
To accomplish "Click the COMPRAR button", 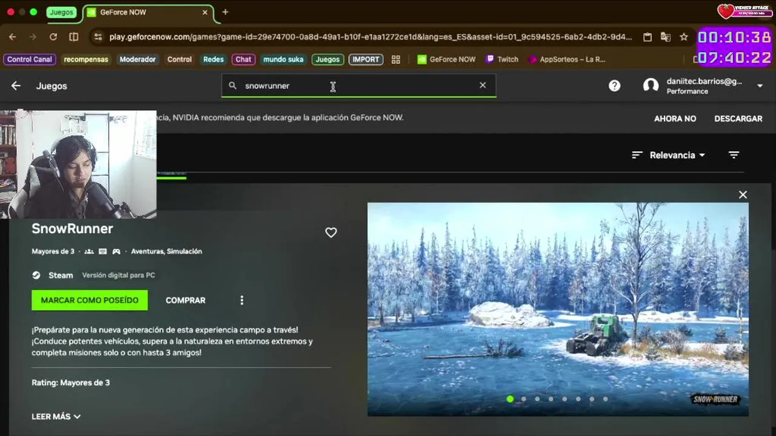I will pos(186,300).
